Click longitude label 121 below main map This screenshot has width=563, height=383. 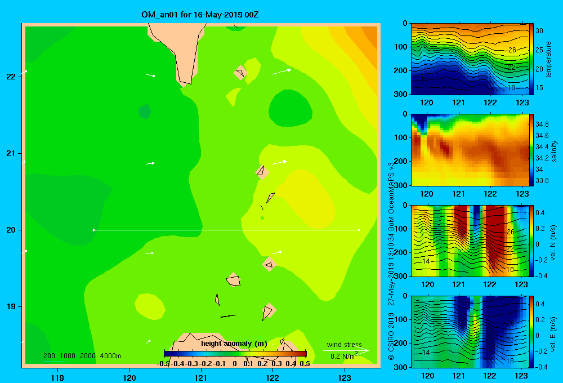coord(201,377)
